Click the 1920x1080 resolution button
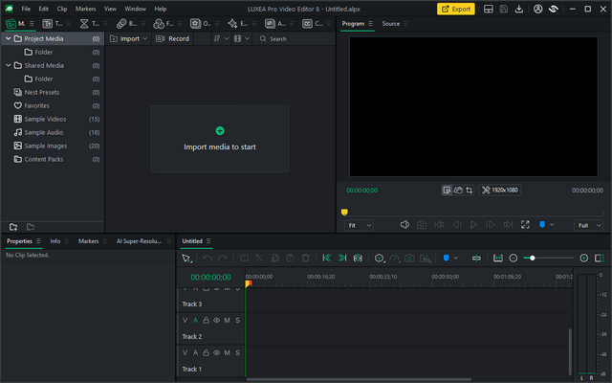Image resolution: width=612 pixels, height=383 pixels. 500,191
